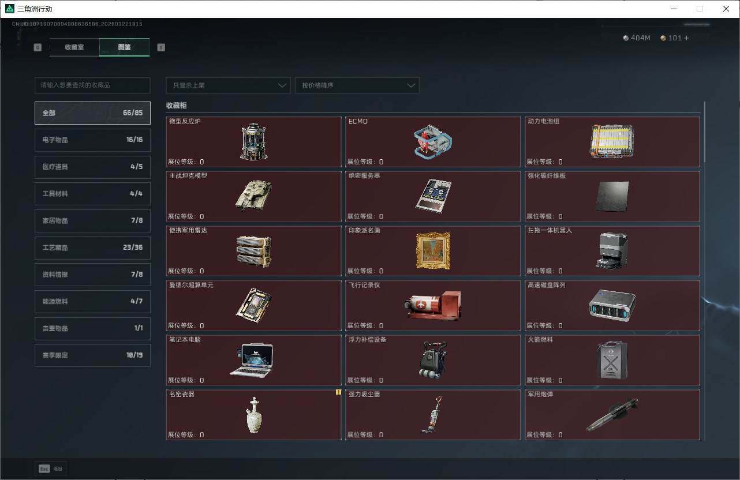
Task: Select the 绝密服务器 server icon
Action: coord(433,196)
